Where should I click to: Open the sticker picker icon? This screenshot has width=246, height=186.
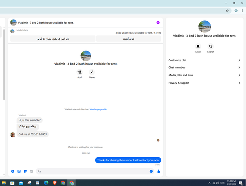(x=25, y=171)
